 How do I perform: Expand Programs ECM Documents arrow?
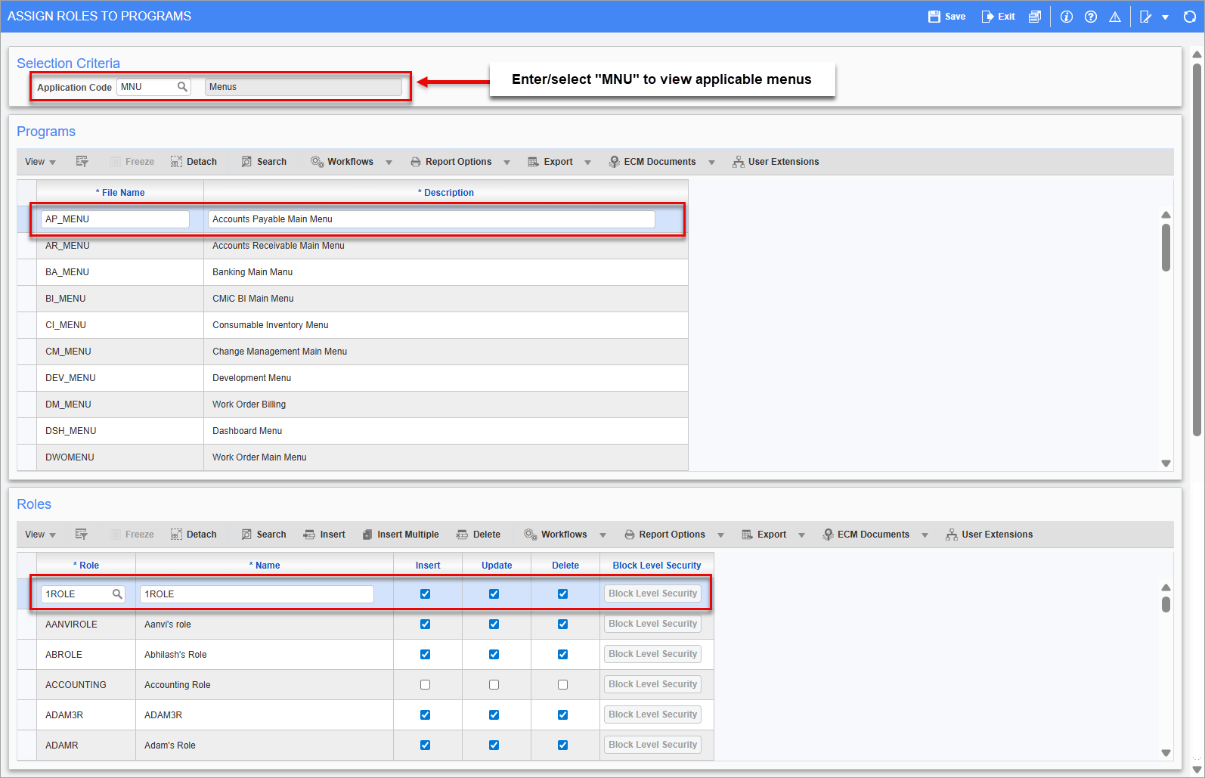pyautogui.click(x=712, y=163)
